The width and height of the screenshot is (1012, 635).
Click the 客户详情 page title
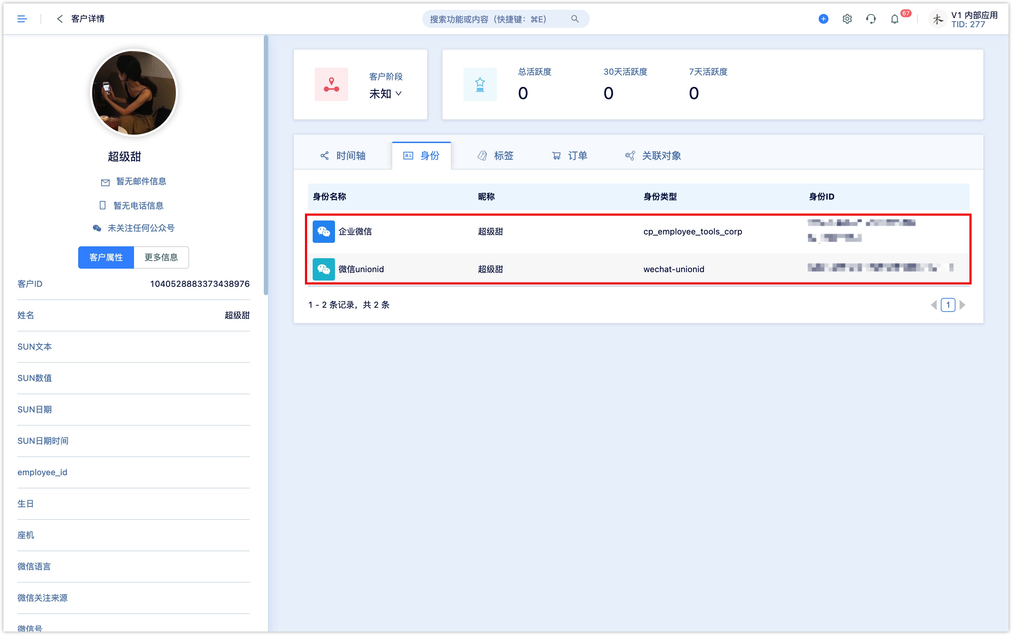88,19
